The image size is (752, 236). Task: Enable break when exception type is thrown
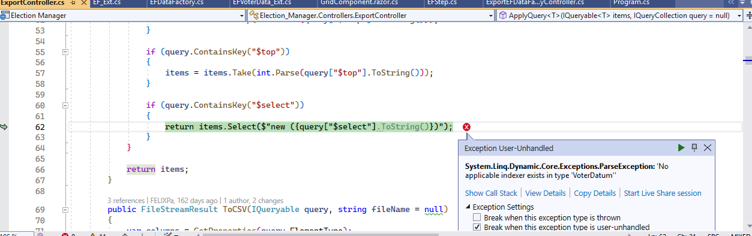click(477, 217)
